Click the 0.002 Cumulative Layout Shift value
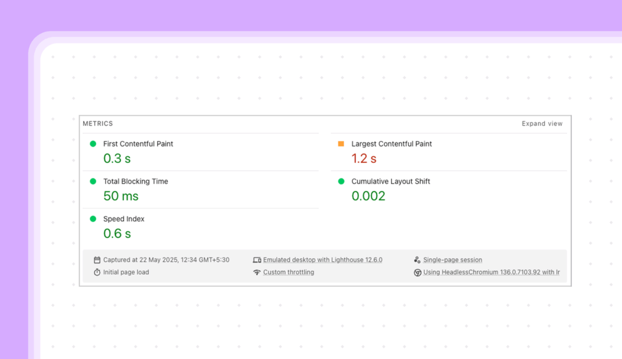Viewport: 622px width, 359px height. (368, 196)
